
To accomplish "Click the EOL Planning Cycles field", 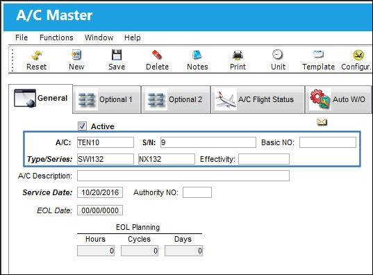I will tap(140, 251).
